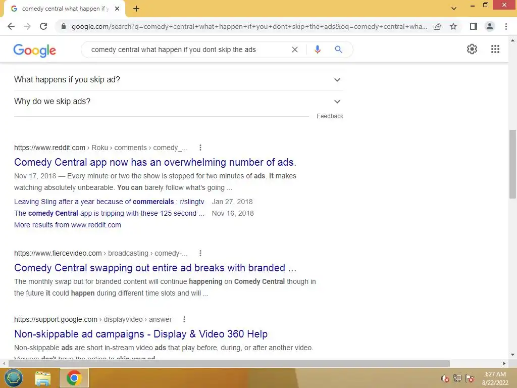Image resolution: width=517 pixels, height=388 pixels.
Task: Click the browser address bar URL
Action: point(249,26)
